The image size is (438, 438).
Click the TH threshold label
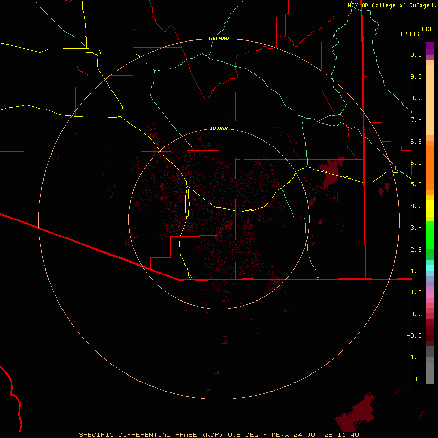[418, 379]
